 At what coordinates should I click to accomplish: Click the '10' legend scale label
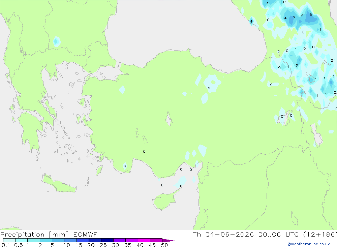67,245
